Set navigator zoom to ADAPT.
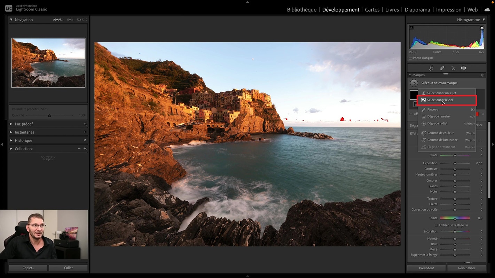This screenshot has width=495, height=278. coord(58,20)
